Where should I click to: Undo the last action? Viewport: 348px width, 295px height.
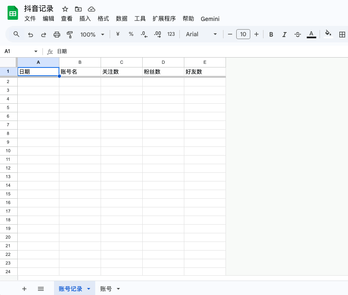coord(30,35)
